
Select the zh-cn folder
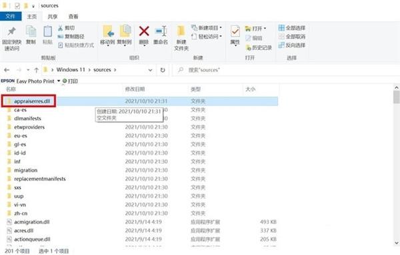[x=21, y=213]
